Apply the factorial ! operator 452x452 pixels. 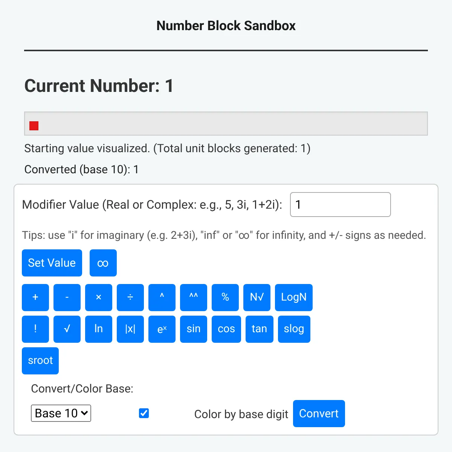tap(35, 329)
